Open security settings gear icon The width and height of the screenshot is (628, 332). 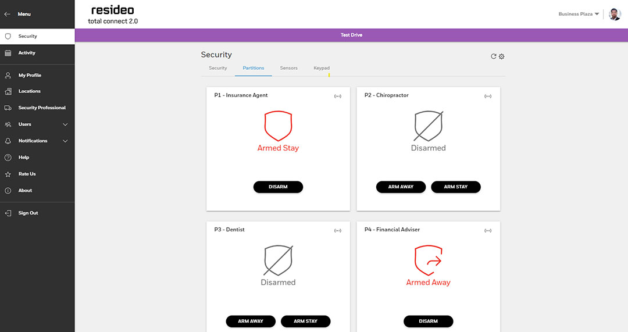click(501, 56)
